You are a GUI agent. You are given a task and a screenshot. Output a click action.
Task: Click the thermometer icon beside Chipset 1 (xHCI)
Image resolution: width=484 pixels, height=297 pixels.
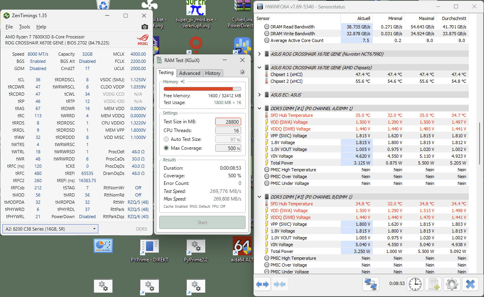point(267,74)
